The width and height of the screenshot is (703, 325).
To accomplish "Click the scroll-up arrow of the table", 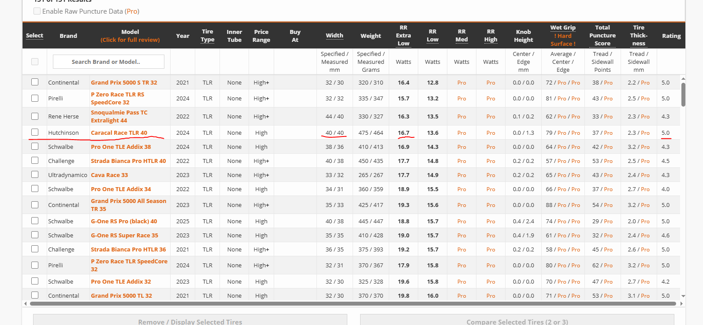I will tap(683, 79).
